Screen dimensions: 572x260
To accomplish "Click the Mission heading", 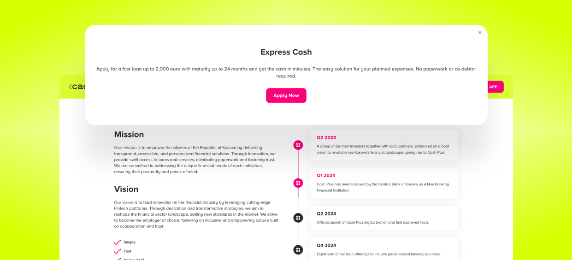I will pos(129,134).
